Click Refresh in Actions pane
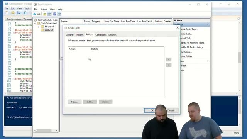 coord(183,66)
